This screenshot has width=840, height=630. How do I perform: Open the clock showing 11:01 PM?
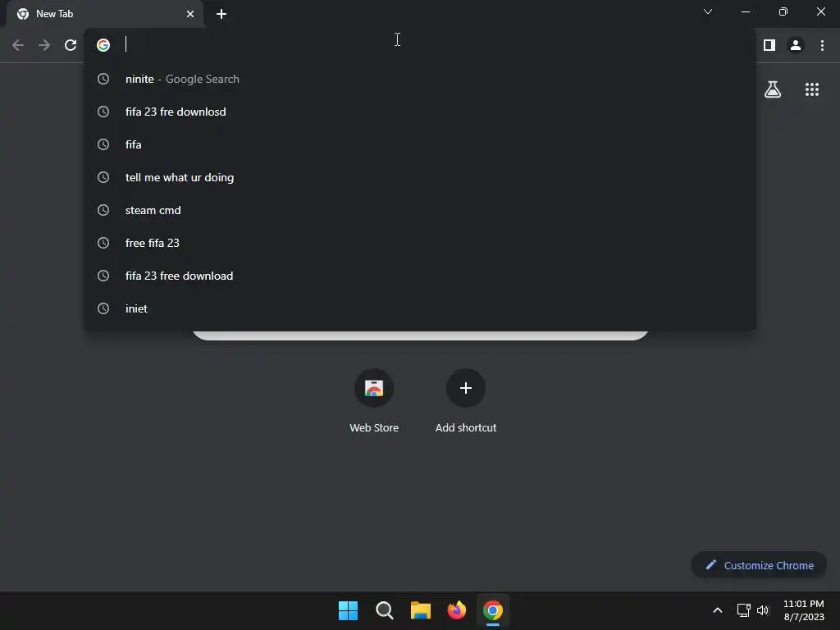pos(804,610)
